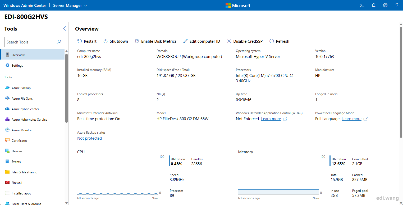Viewport: 403px width, 205px height.
Task: Open WDAC Learn more link
Action: pos(271,119)
